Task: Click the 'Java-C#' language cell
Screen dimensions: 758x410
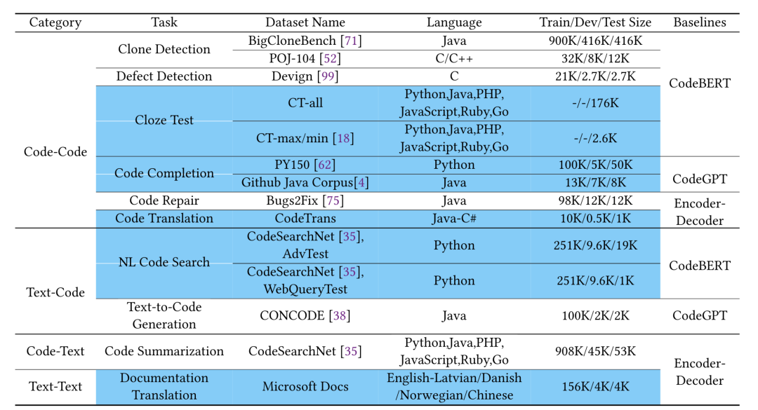Action: pos(454,218)
